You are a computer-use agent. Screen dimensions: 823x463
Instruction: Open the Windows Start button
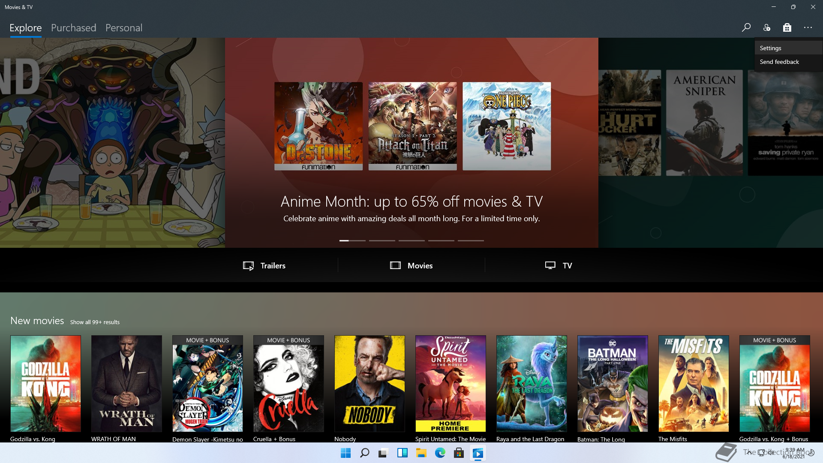[345, 453]
